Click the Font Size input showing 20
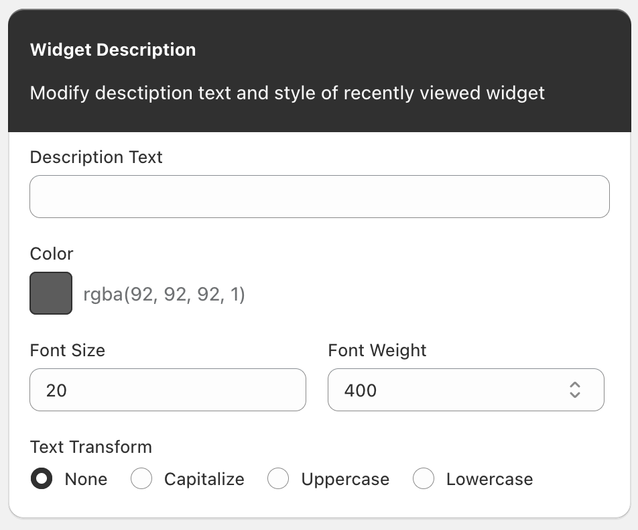This screenshot has width=638, height=530. (168, 390)
